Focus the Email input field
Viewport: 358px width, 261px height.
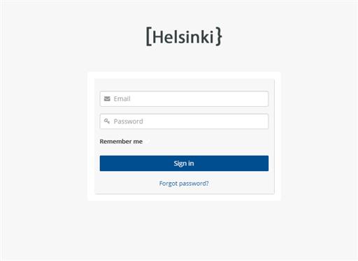click(x=184, y=99)
